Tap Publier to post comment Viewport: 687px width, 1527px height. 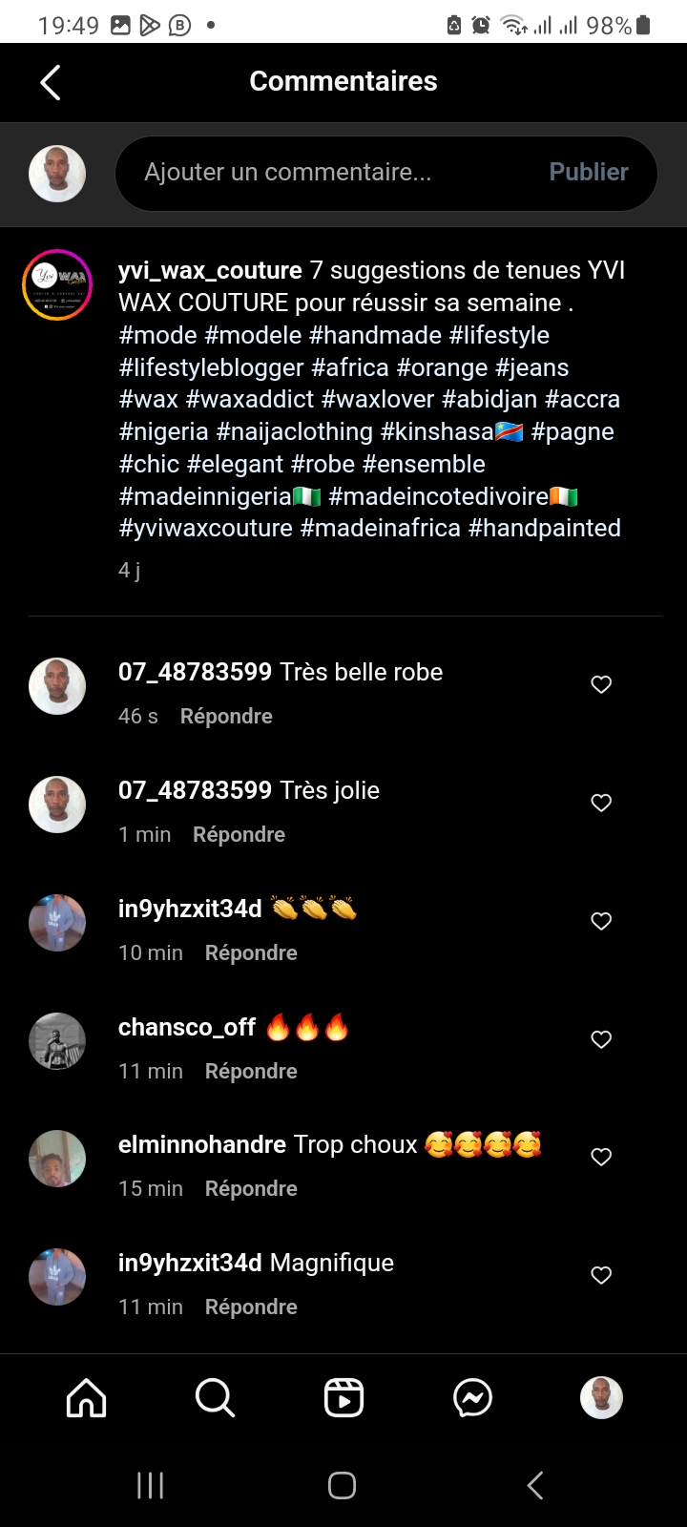589,172
